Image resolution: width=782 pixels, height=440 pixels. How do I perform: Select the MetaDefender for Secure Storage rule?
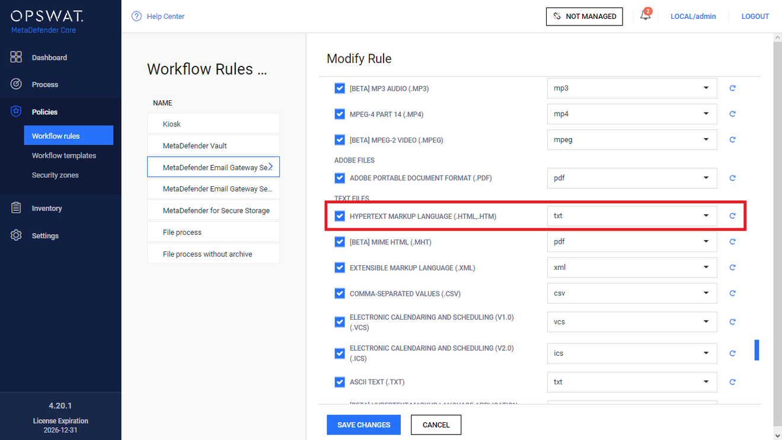point(213,211)
